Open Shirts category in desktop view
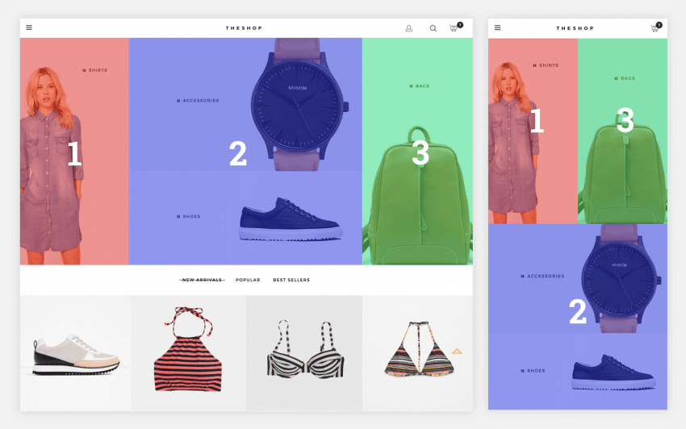 [x=97, y=70]
